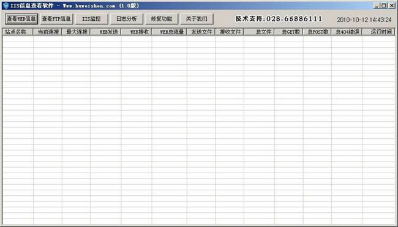
Task: Click the 接收文件 column header
Action: 230,32
